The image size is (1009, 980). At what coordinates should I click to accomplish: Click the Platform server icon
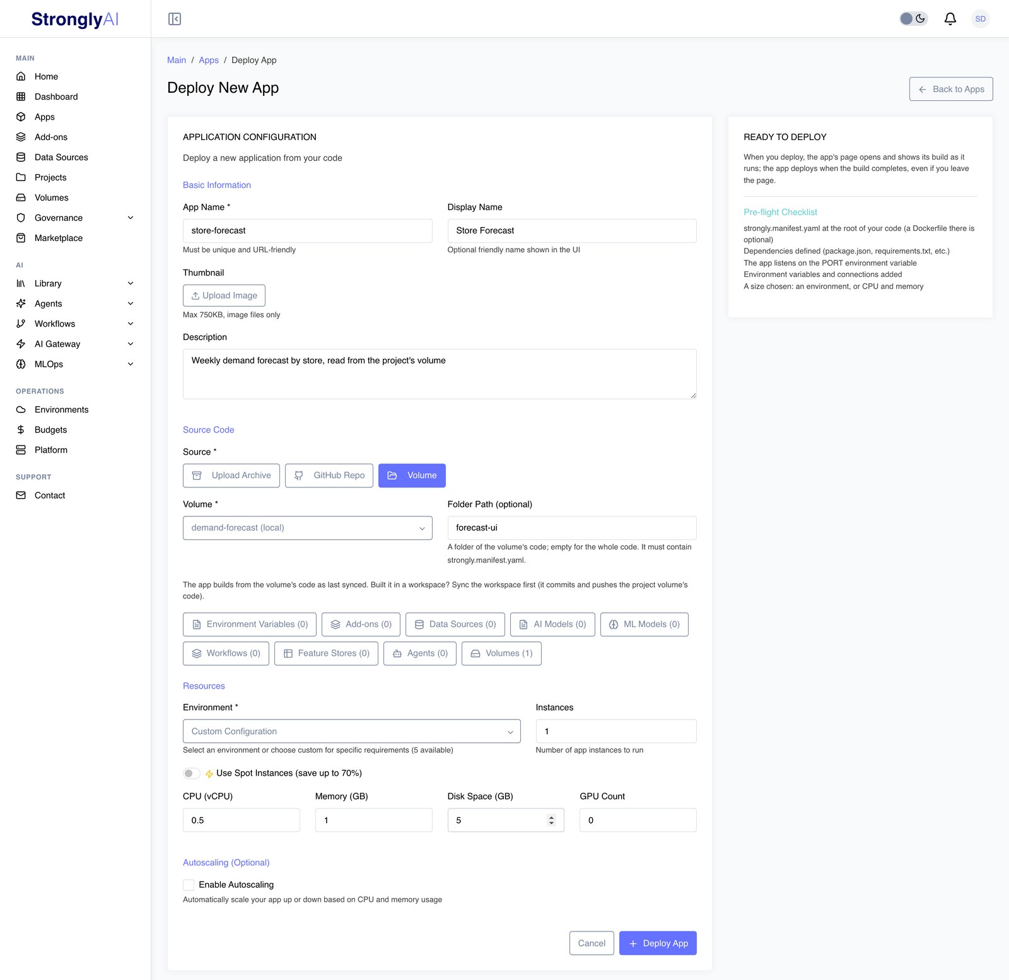click(21, 450)
